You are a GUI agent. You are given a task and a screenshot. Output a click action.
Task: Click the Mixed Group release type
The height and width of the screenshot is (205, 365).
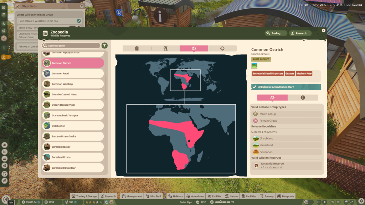[287, 114]
